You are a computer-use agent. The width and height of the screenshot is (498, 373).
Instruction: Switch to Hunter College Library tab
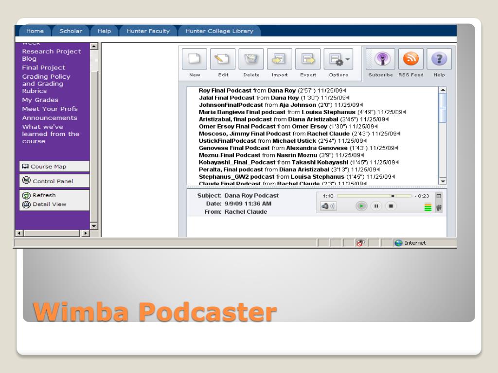219,31
